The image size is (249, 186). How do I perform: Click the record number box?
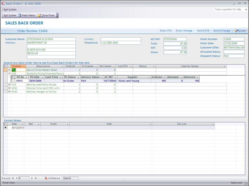point(24,178)
